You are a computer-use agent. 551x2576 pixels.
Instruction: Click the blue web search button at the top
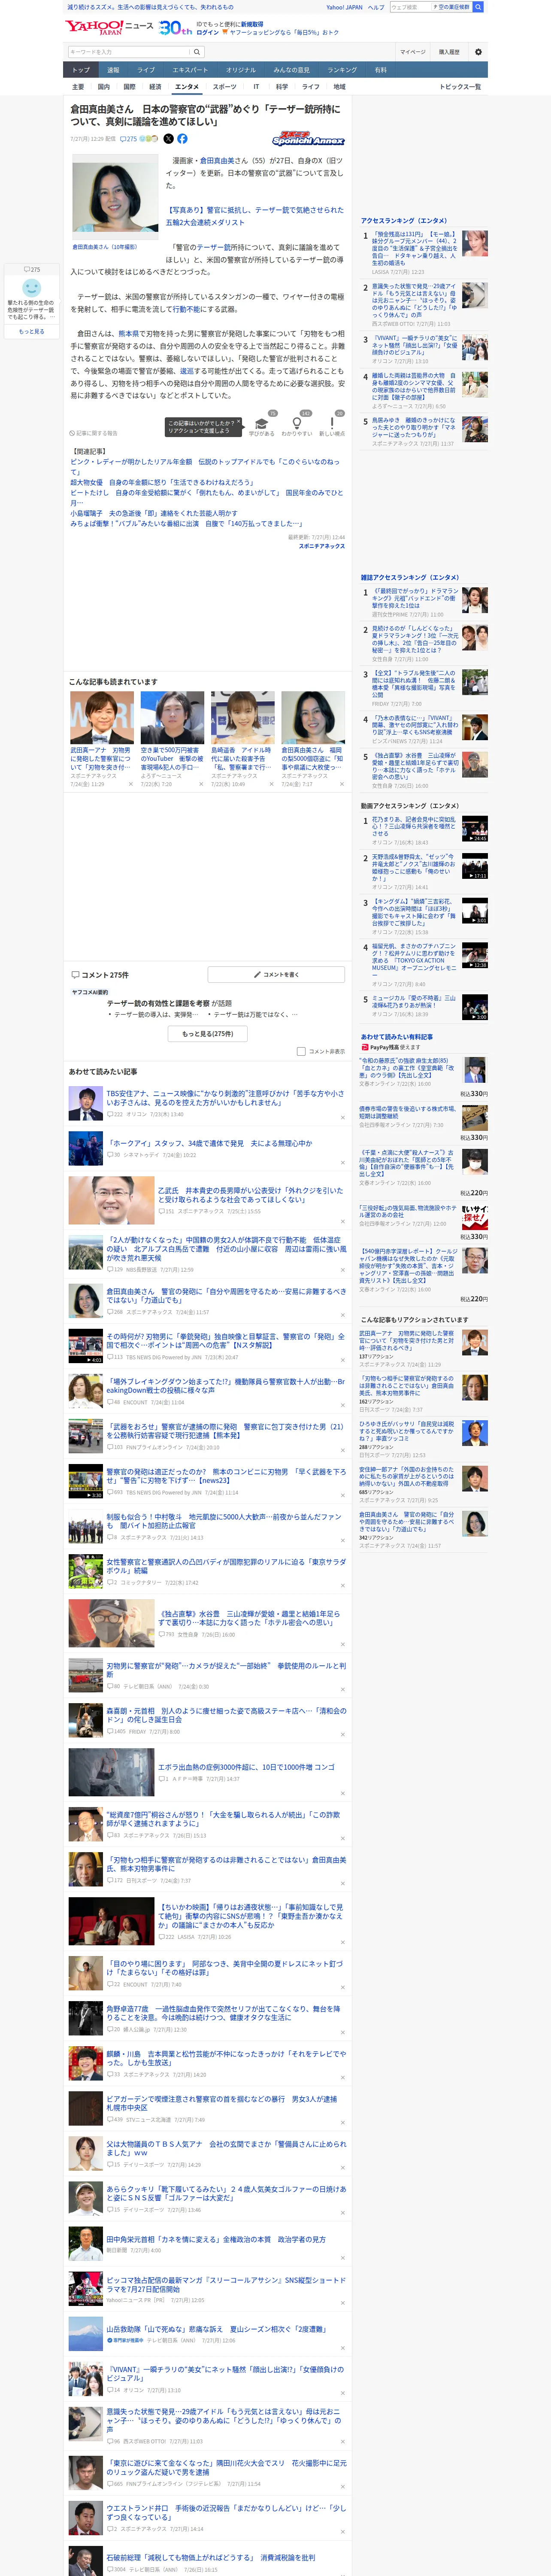pos(478,7)
